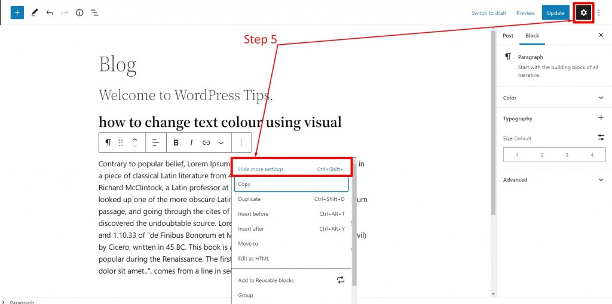Screen dimensions: 612x304
Task: Click the Update button
Action: [x=555, y=13]
